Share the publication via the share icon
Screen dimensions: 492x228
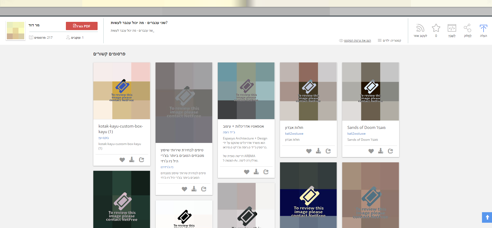(467, 28)
